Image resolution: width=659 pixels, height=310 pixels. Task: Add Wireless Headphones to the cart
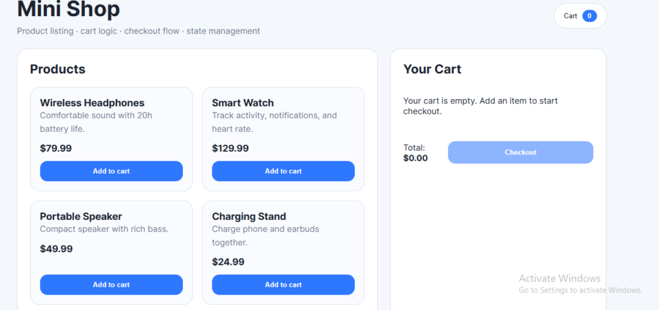coord(111,171)
